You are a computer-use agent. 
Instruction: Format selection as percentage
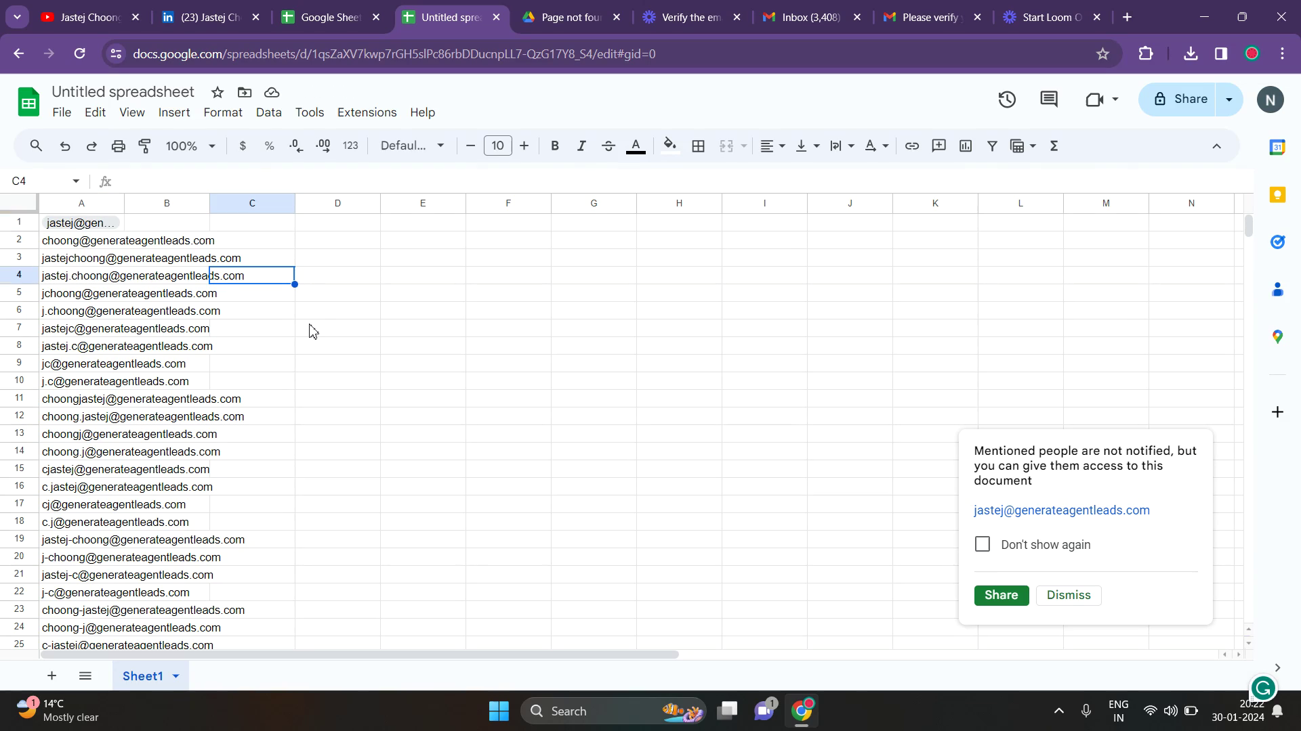coord(269,146)
